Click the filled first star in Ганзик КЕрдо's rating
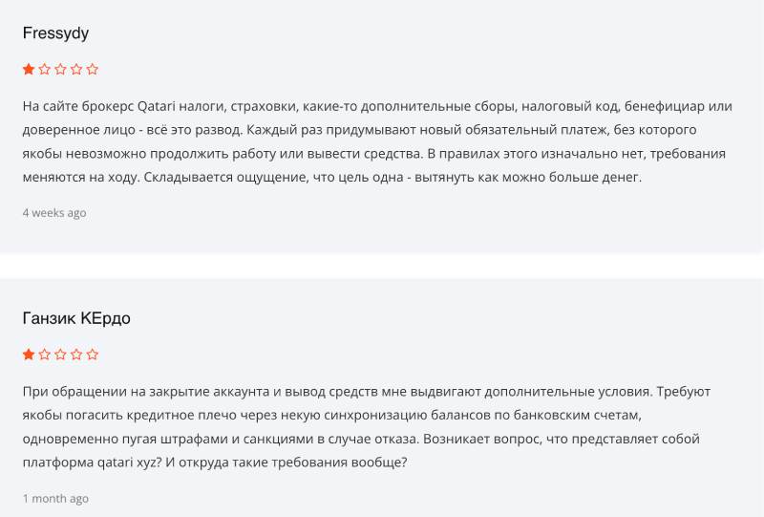 click(29, 355)
